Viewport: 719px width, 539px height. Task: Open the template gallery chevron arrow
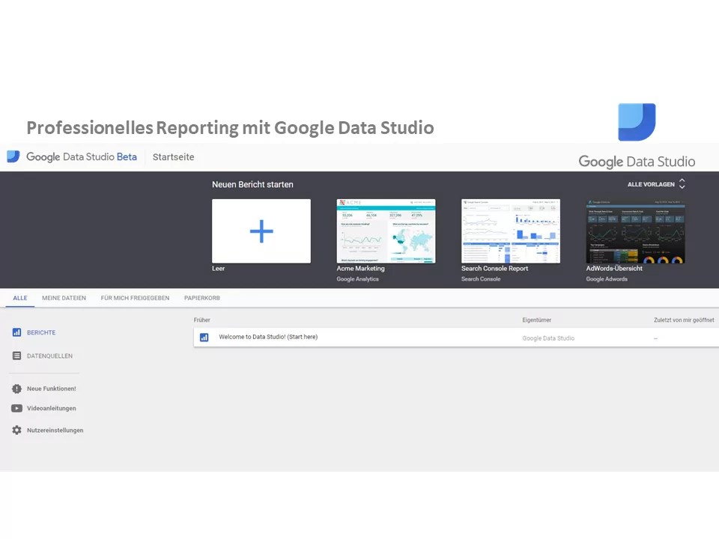coord(681,184)
